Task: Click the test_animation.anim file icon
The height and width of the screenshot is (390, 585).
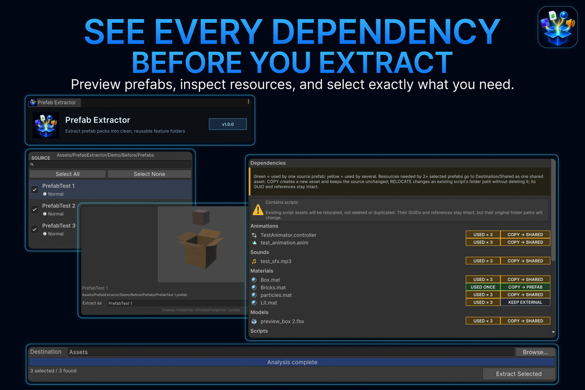Action: tap(254, 242)
